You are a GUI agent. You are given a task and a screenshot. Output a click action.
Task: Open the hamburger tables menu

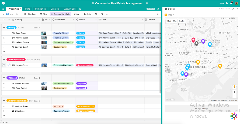tap(3, 9)
